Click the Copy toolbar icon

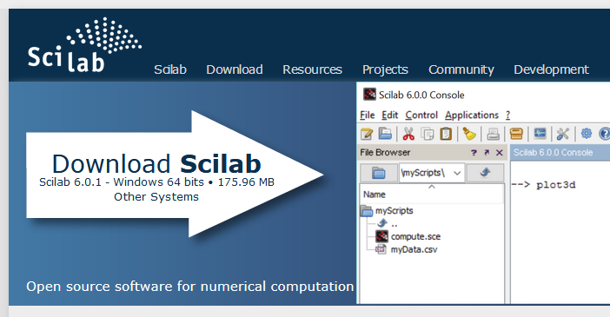coord(428,135)
